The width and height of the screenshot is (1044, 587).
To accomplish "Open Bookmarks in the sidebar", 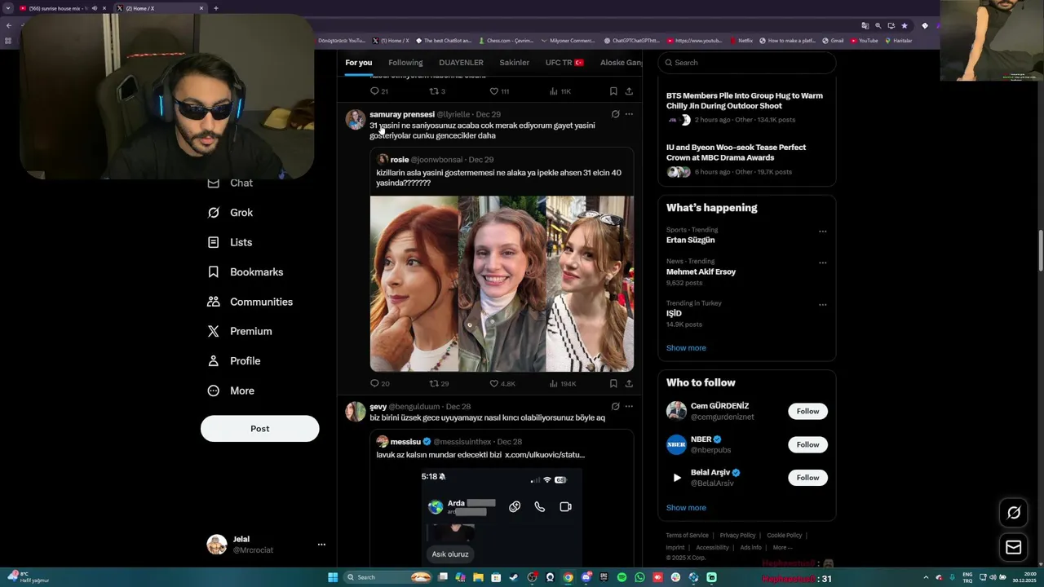I will [246, 272].
